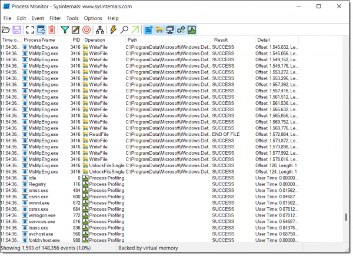This screenshot has height=256, width=353.
Task: Select the winlogon.exe process row
Action: point(149,215)
